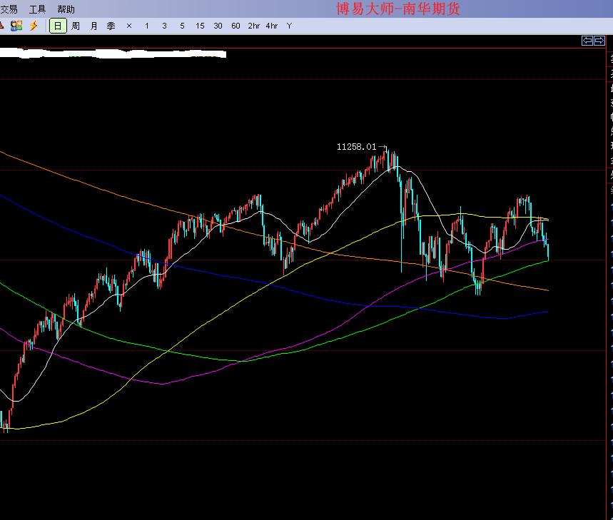The height and width of the screenshot is (520, 613).
Task: Click the two-people user icon in toolbar
Action: pos(17,26)
